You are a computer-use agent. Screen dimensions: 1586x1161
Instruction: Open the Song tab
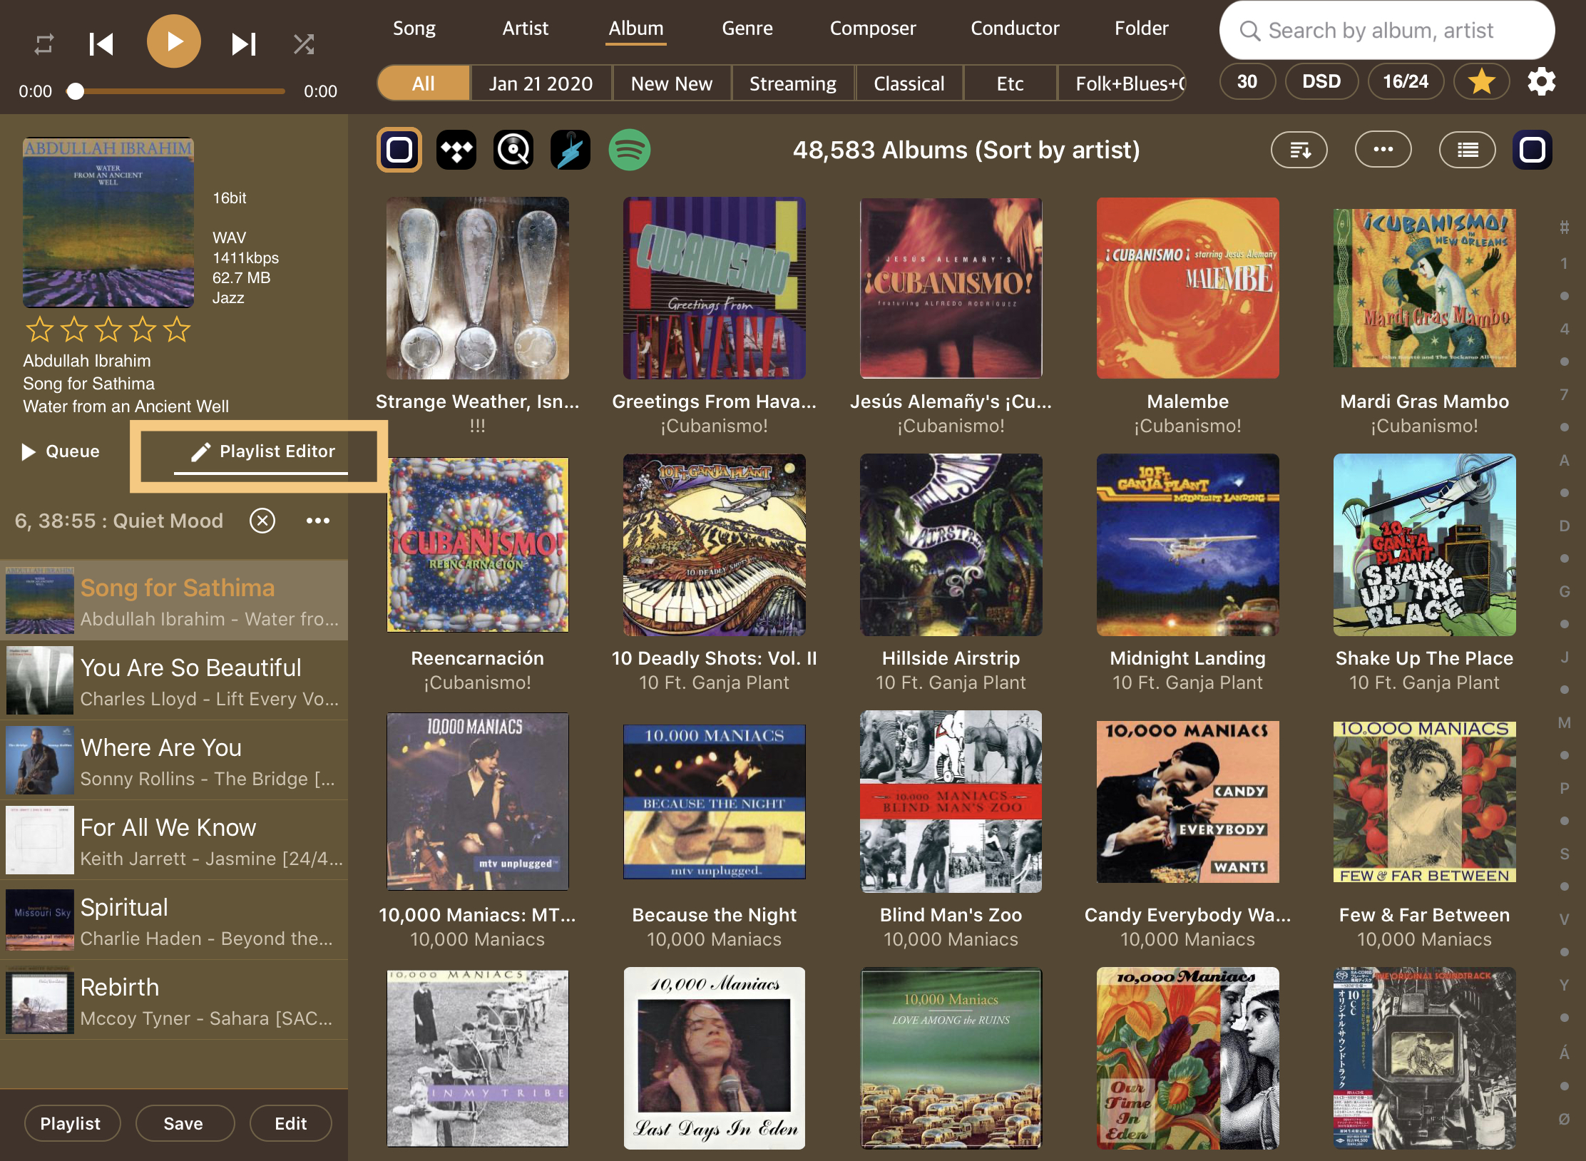(x=414, y=29)
